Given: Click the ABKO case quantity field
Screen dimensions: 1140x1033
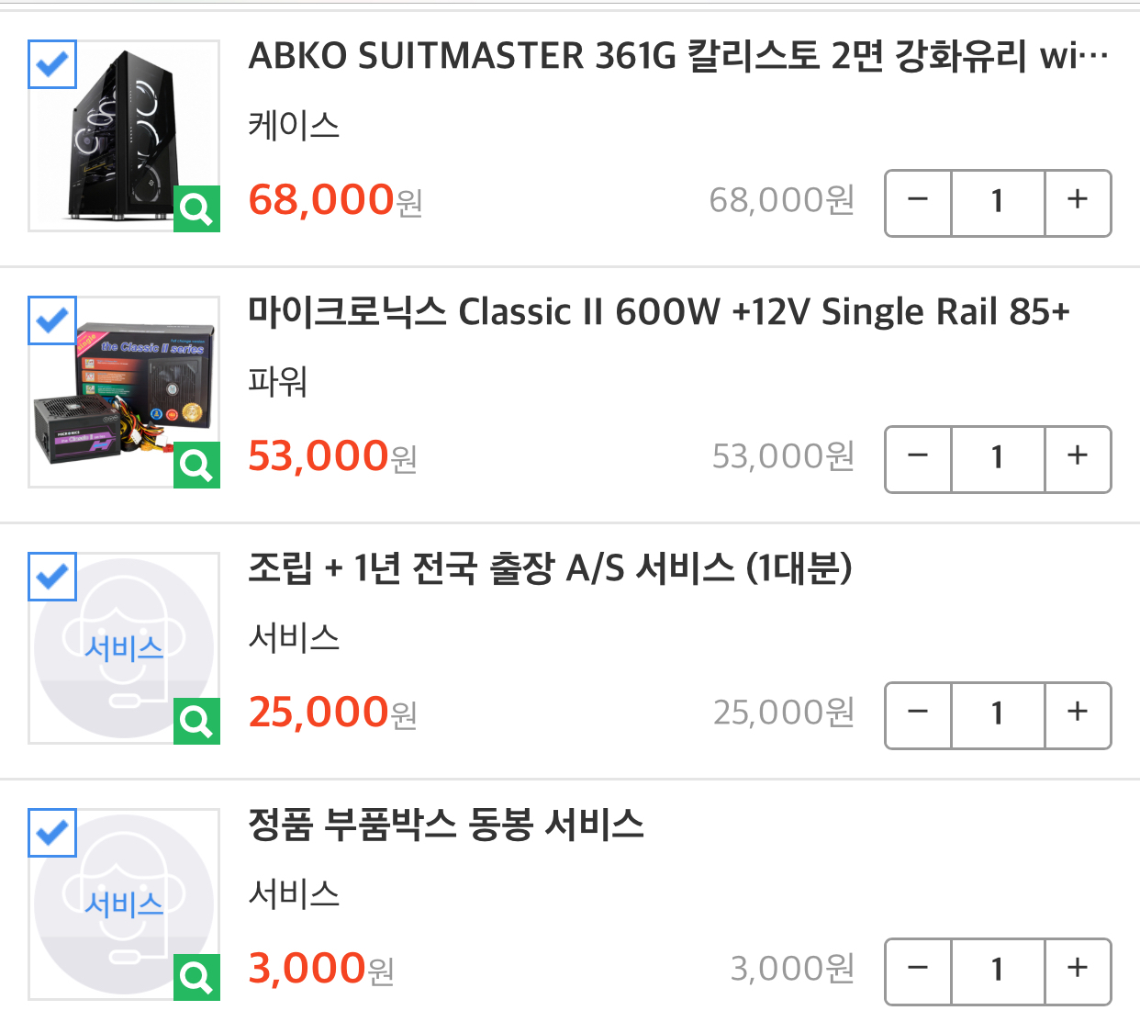Looking at the screenshot, I should coord(998,203).
